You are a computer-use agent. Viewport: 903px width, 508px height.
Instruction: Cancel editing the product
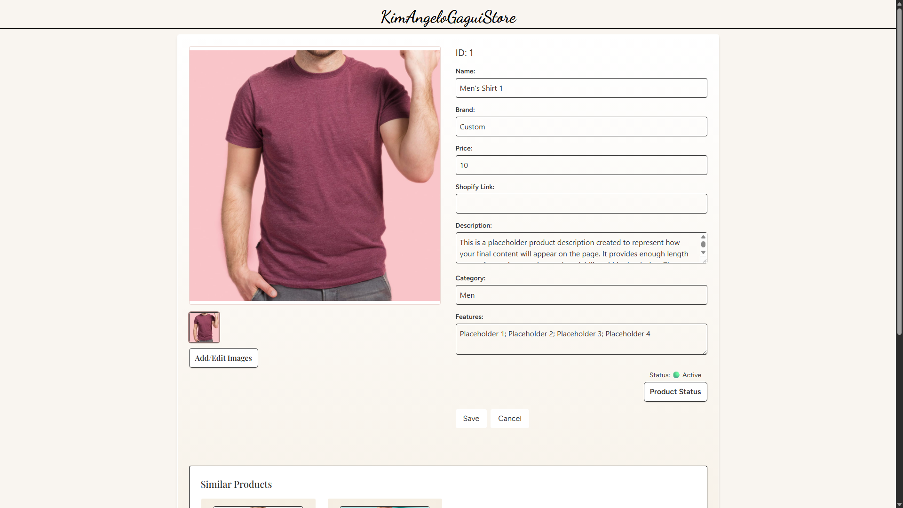pos(510,419)
